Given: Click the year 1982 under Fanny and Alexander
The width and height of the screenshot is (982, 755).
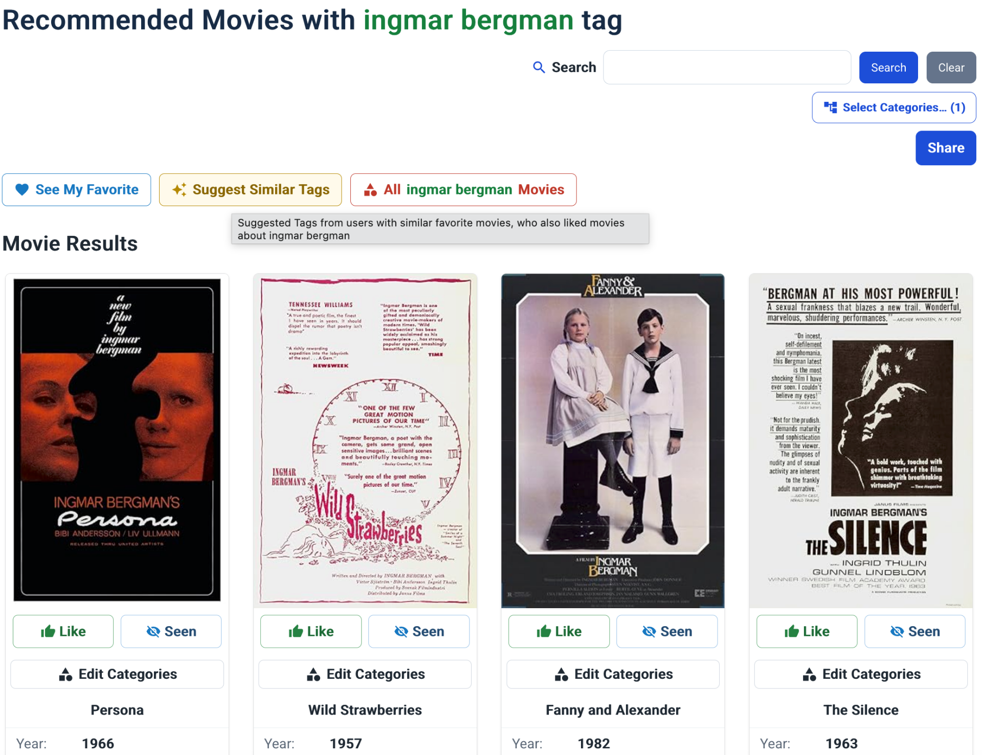Looking at the screenshot, I should 594,744.
